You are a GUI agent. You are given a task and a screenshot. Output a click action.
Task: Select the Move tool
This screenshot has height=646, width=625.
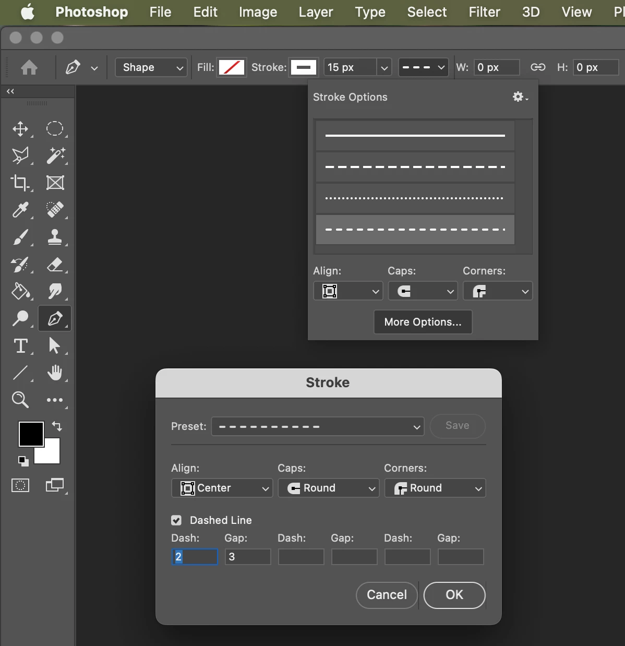[x=20, y=129]
